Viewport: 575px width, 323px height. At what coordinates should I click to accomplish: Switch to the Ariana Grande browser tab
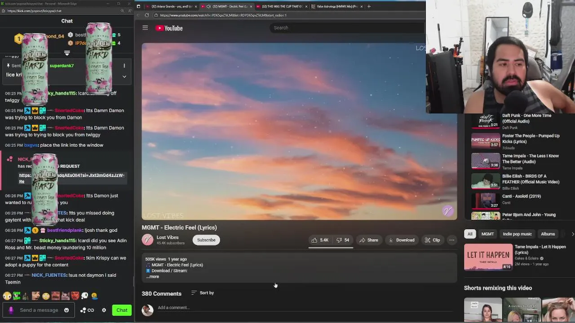tap(171, 6)
